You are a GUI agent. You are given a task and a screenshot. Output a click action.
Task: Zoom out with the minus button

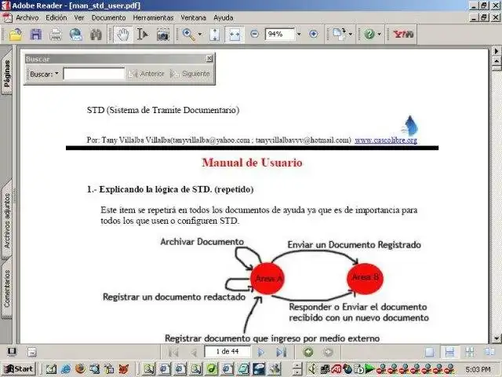pos(254,34)
